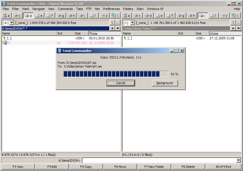Go to parent directory in right panel

click(238, 23)
